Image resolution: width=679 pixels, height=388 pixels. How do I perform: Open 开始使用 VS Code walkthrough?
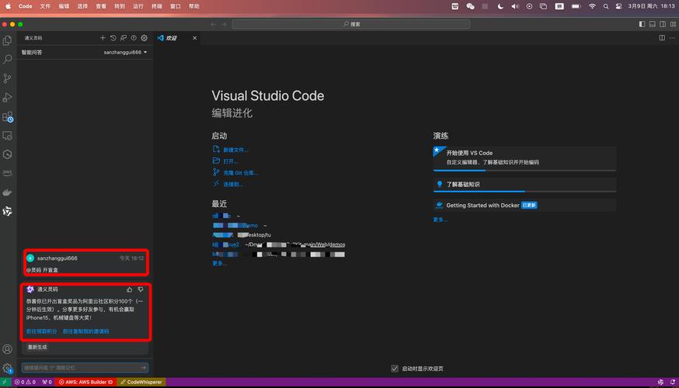pyautogui.click(x=524, y=158)
